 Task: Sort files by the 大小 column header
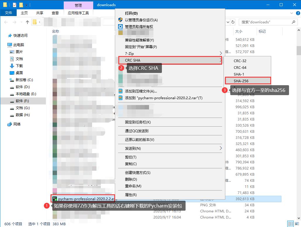tap(238, 31)
